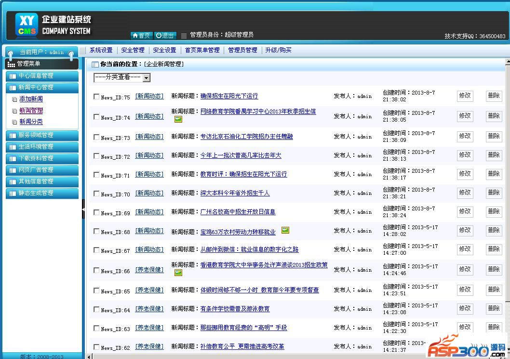Image resolution: width=510 pixels, height=359 pixels.
Task: Click the XY CMS logo icon
Action: pos(27,25)
